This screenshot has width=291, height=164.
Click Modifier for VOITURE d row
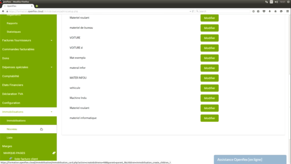[209, 48]
